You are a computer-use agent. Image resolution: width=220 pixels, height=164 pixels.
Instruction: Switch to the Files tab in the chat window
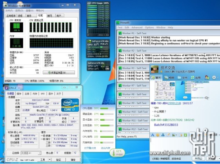182,77
